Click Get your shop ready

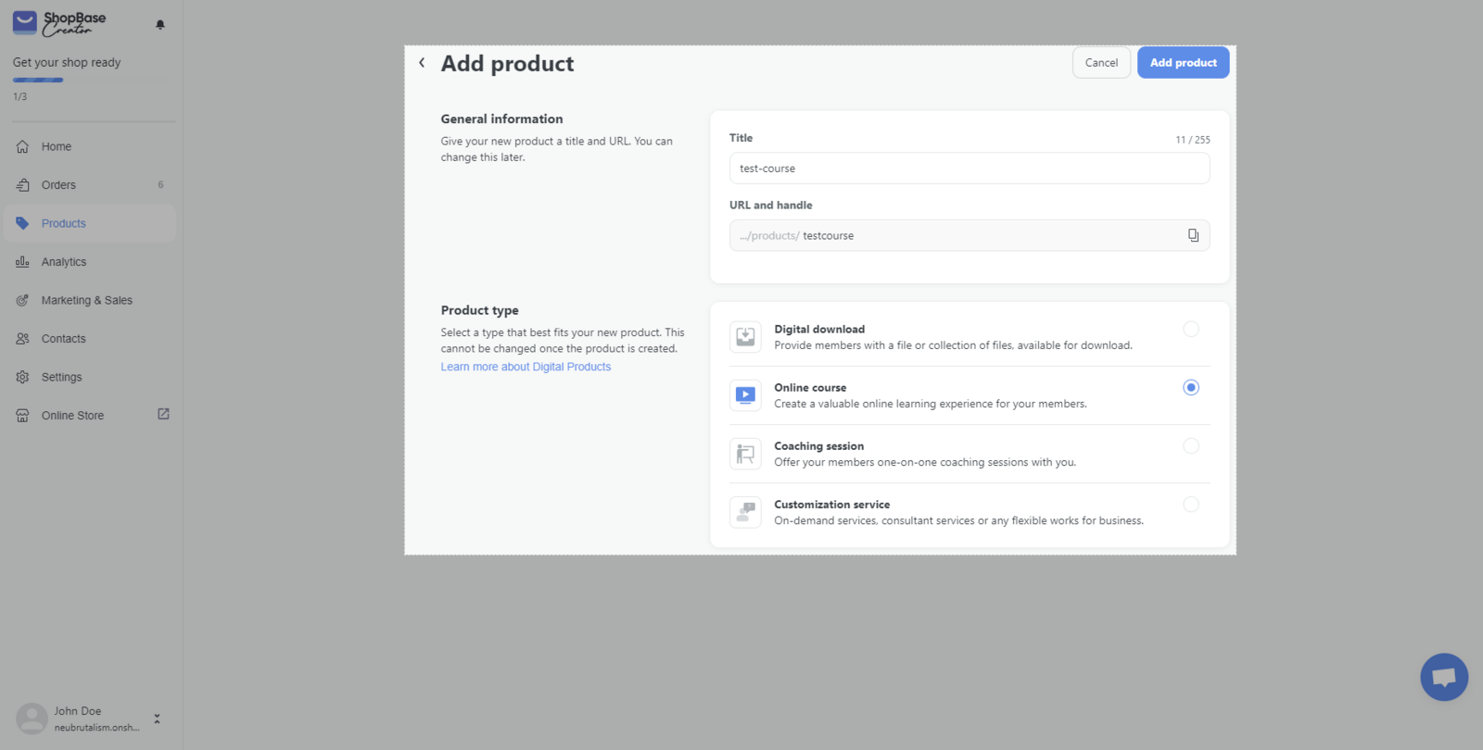(x=67, y=63)
